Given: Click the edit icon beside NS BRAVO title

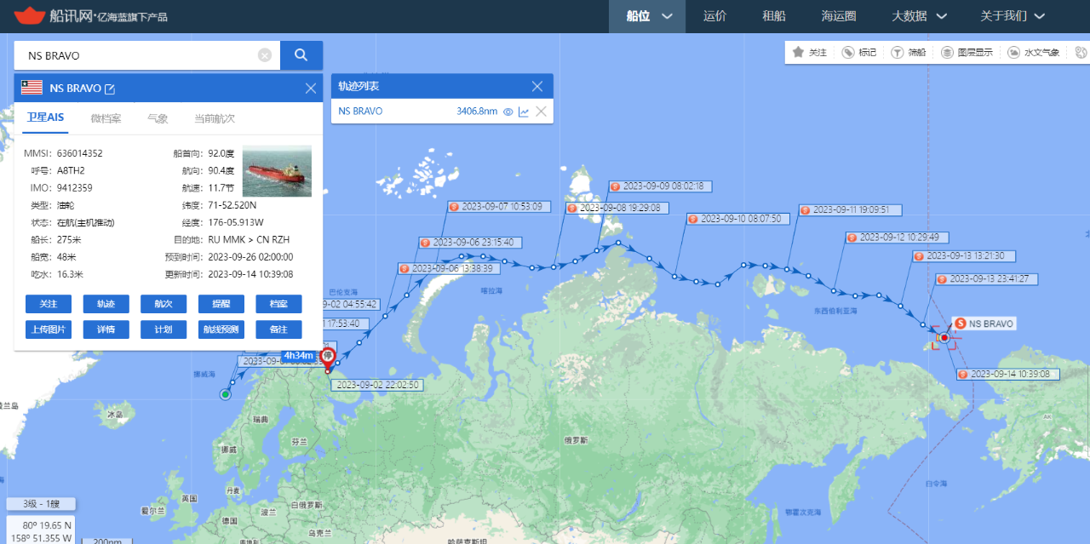Looking at the screenshot, I should tap(110, 89).
